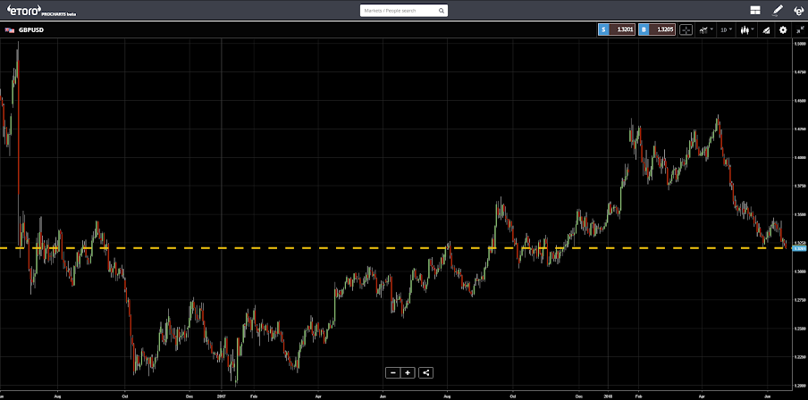Click the current price label on price axis
Screen dimensions: 808x400
[800, 248]
